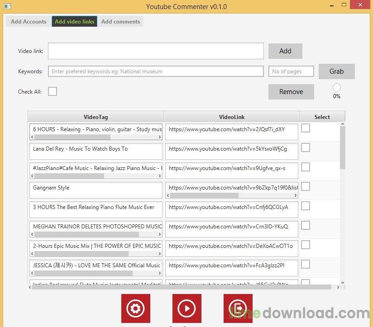Click the progress indicator circle above 0%

(337, 87)
